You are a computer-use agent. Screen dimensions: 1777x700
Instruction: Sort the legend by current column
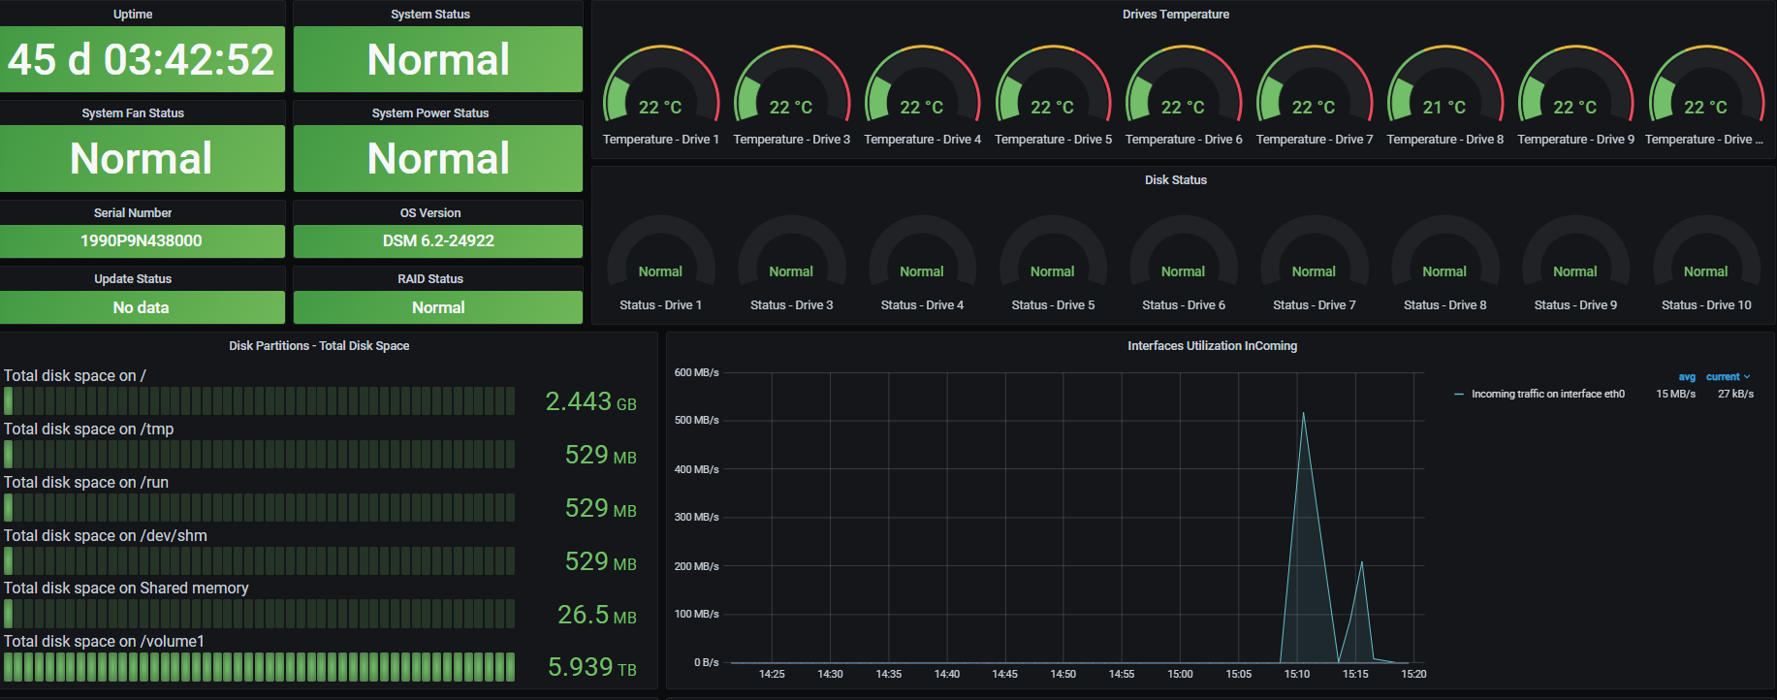click(x=1724, y=377)
